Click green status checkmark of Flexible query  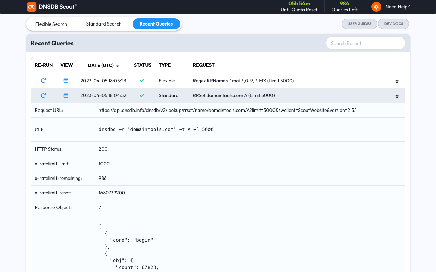click(x=142, y=81)
